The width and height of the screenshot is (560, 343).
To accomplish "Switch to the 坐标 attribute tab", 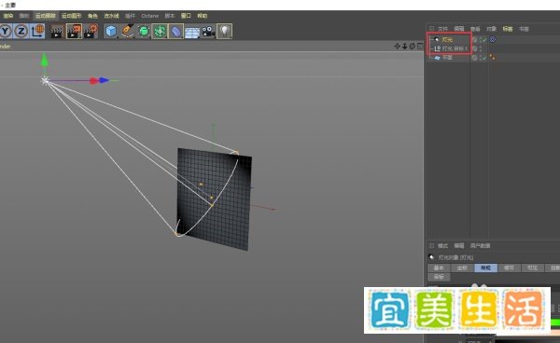I will pos(462,268).
